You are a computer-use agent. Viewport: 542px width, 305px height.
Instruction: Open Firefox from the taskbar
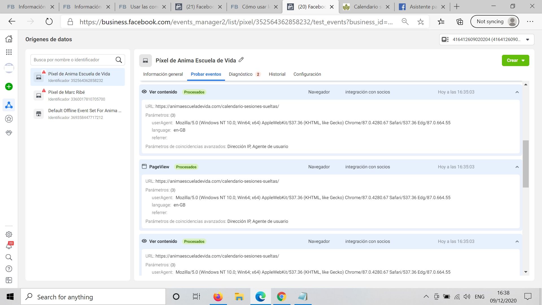coord(218,297)
